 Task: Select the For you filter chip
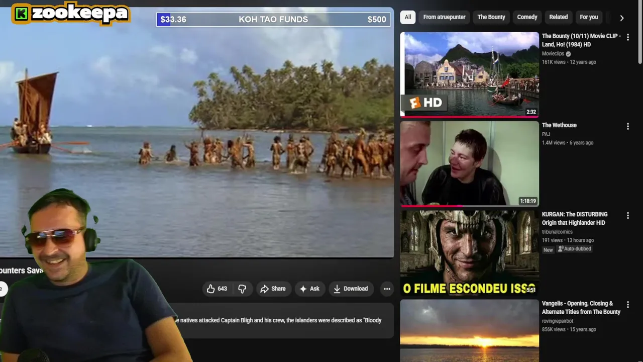point(589,17)
